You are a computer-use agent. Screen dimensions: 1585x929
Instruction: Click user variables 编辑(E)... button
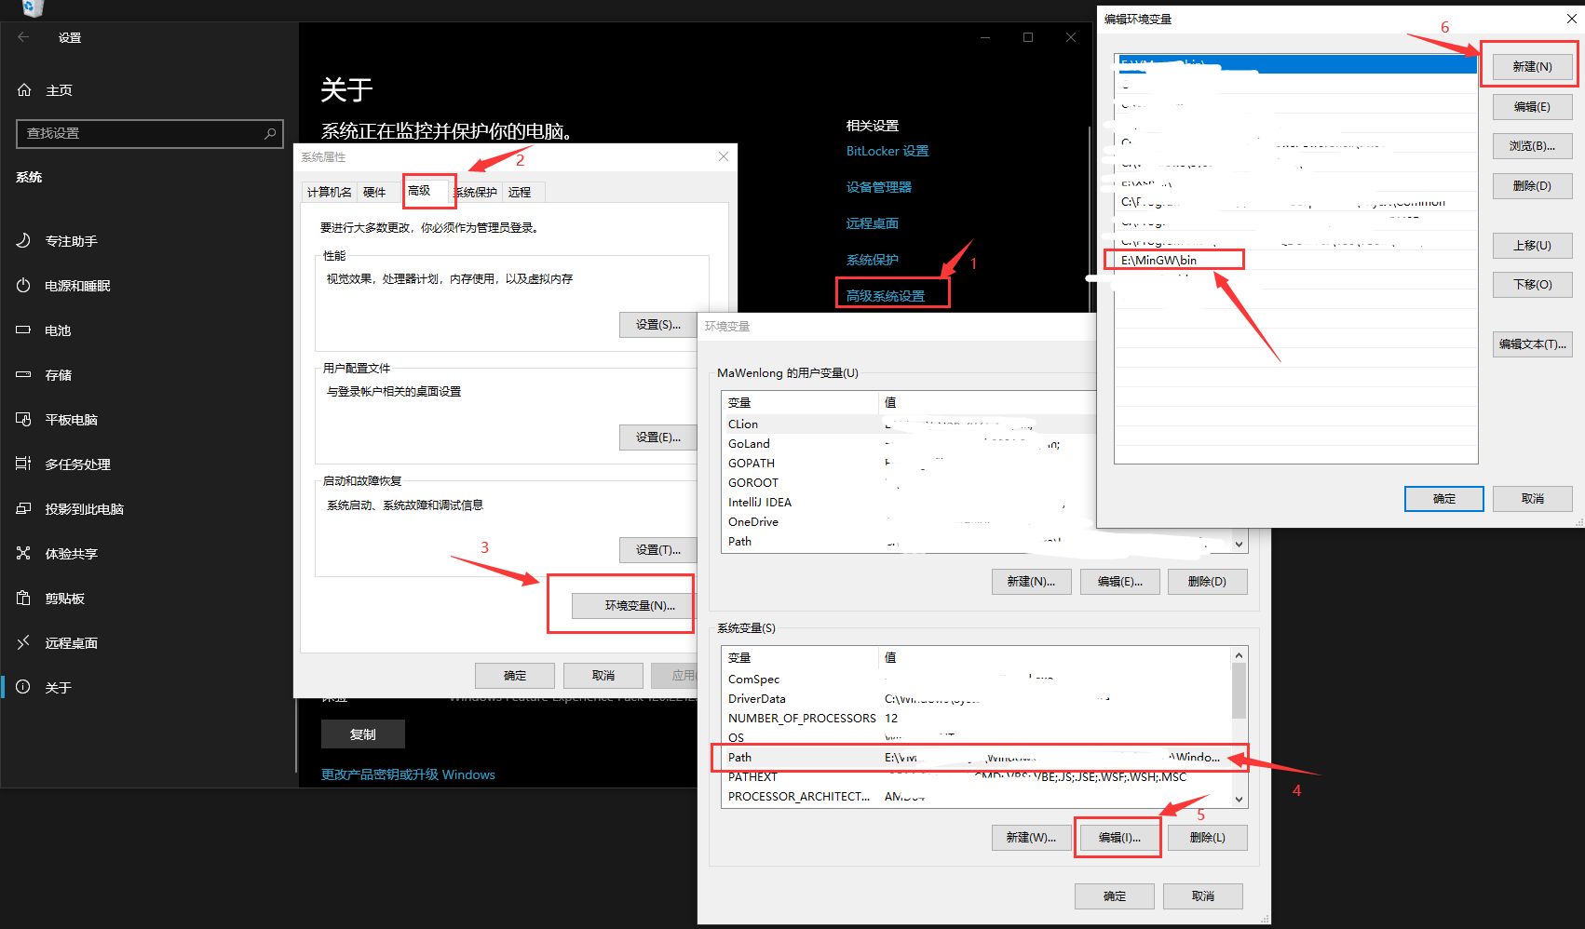pos(1119,582)
